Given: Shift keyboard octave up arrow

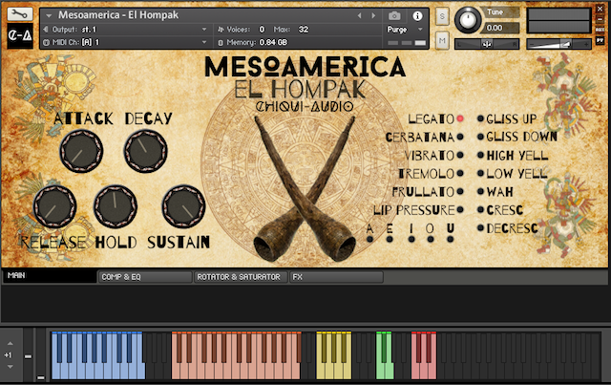Looking at the screenshot, I should click(9, 341).
